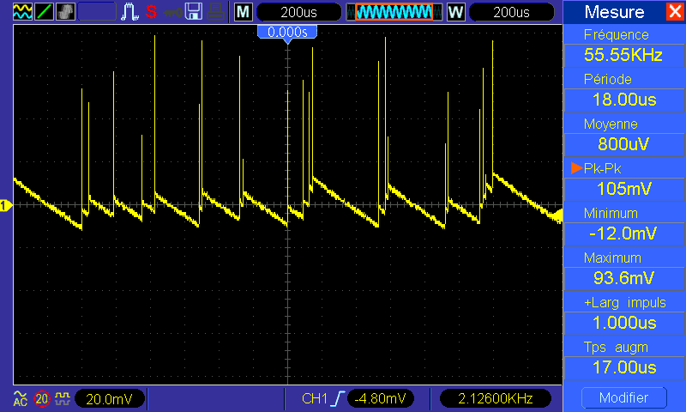The width and height of the screenshot is (686, 412).
Task: Click the M main timebase icon
Action: (244, 12)
